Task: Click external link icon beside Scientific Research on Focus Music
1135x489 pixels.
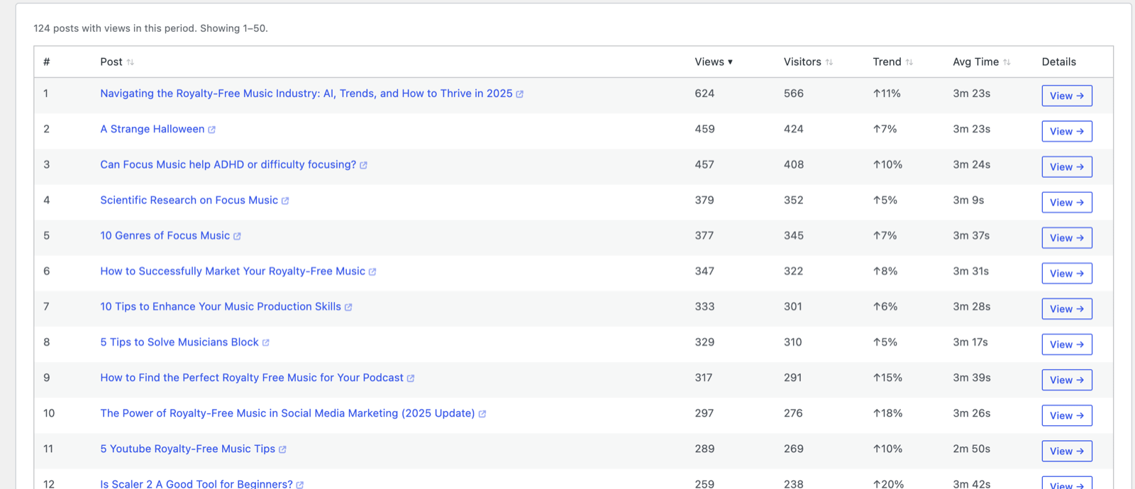Action: (285, 201)
